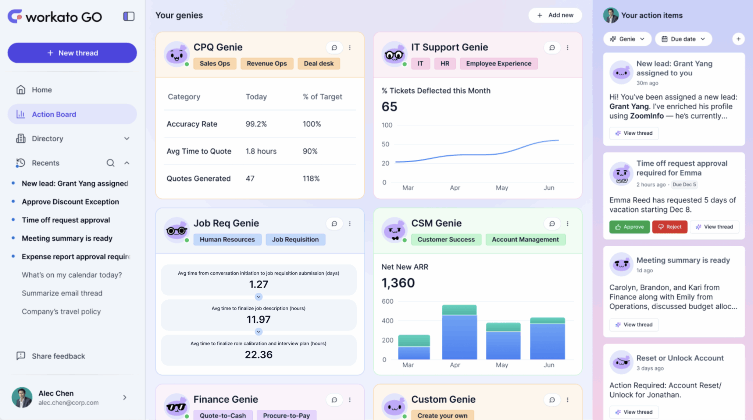Expand chevron below the 11.97 hours metric
The image size is (753, 420).
[x=258, y=332]
